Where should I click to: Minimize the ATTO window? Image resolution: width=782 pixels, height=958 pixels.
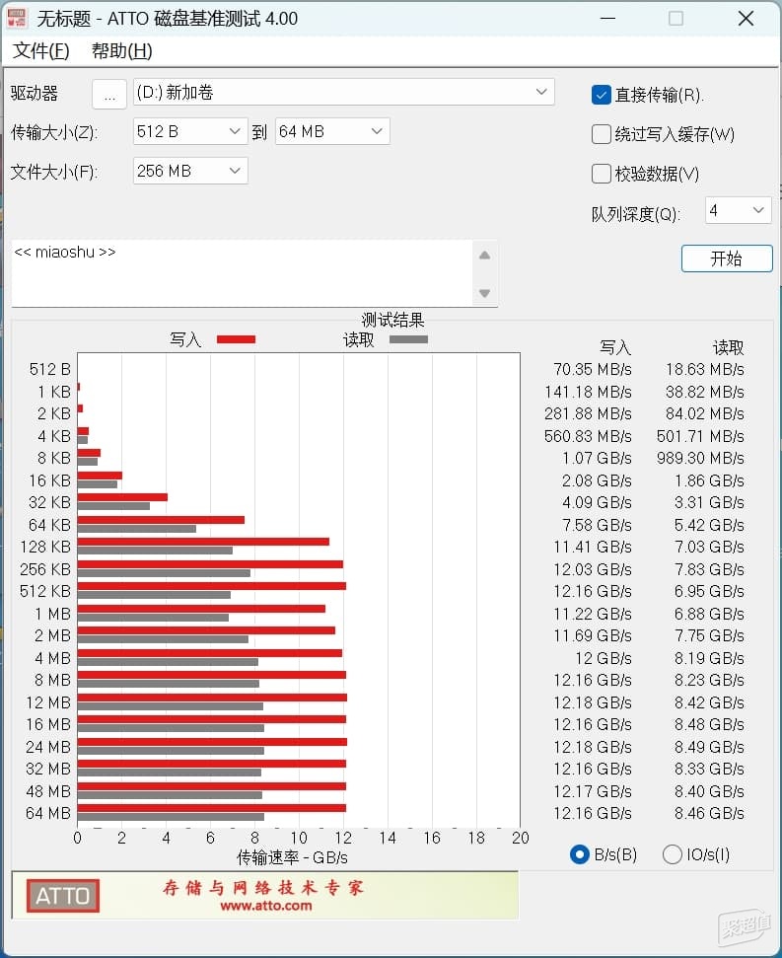coord(608,19)
